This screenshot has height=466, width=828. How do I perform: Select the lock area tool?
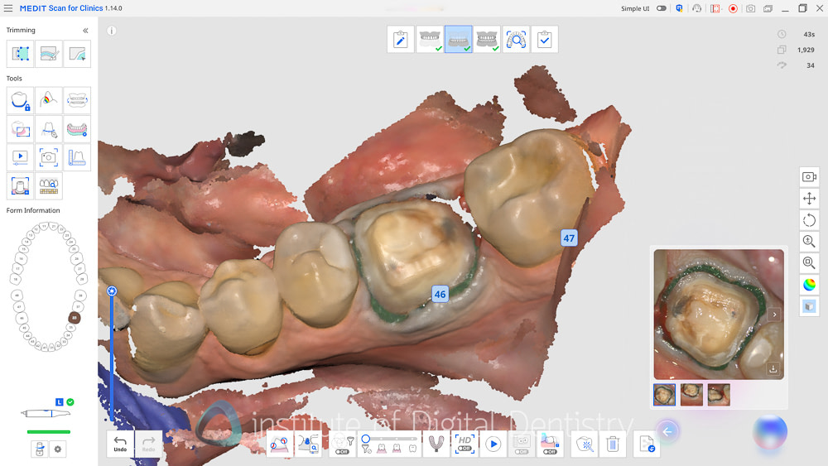click(x=20, y=100)
